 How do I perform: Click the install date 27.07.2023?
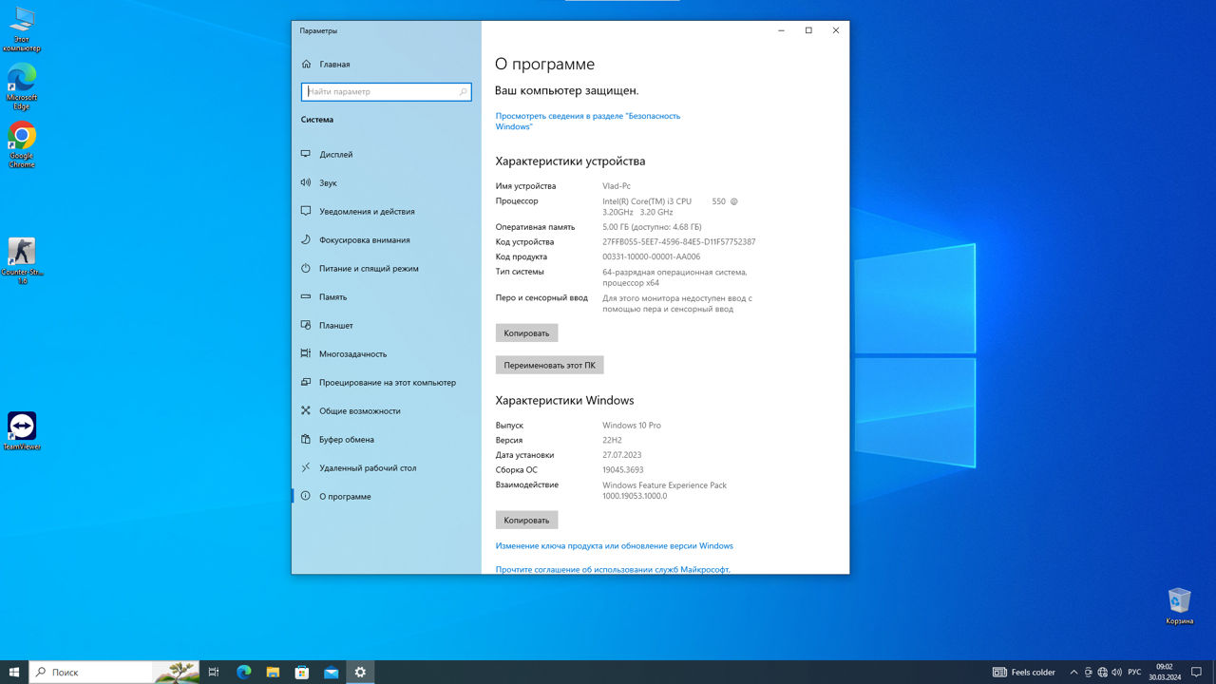pos(622,455)
